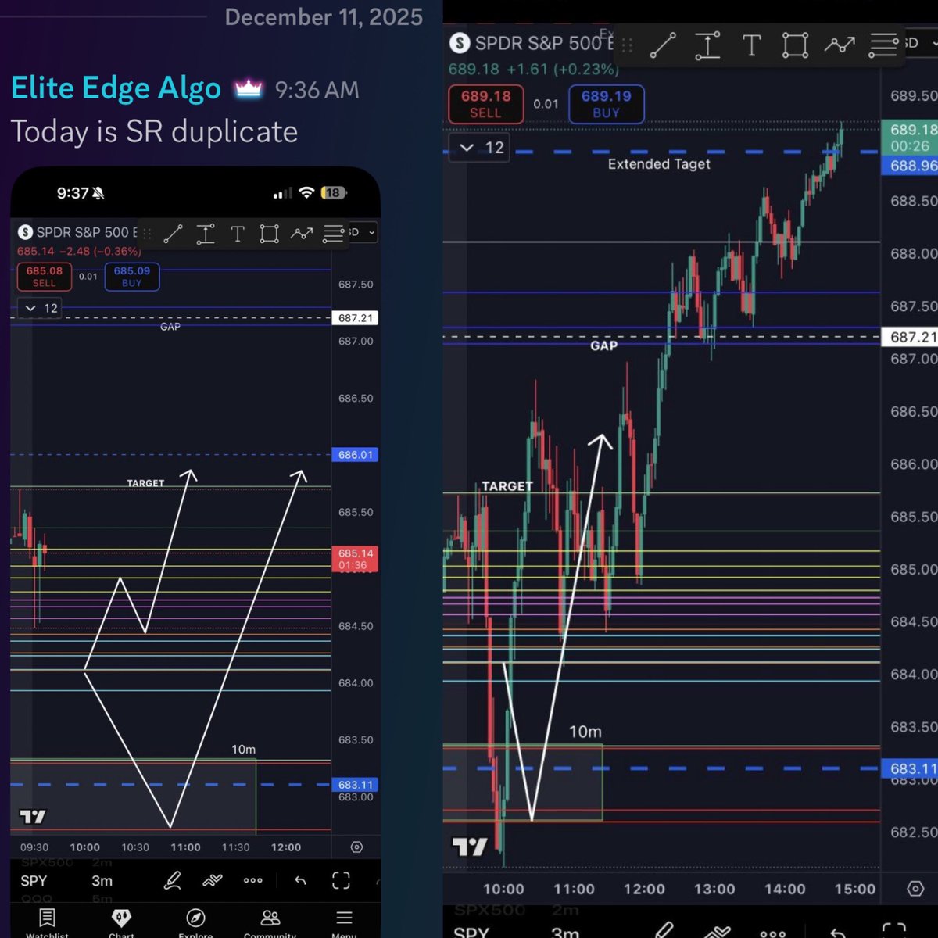
Task: Open the 3m interval selector in right chart
Action: (564, 932)
